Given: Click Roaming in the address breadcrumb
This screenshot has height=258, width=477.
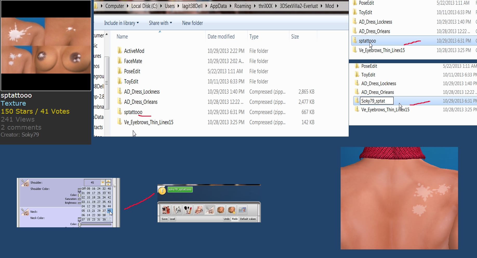Looking at the screenshot, I should [243, 6].
